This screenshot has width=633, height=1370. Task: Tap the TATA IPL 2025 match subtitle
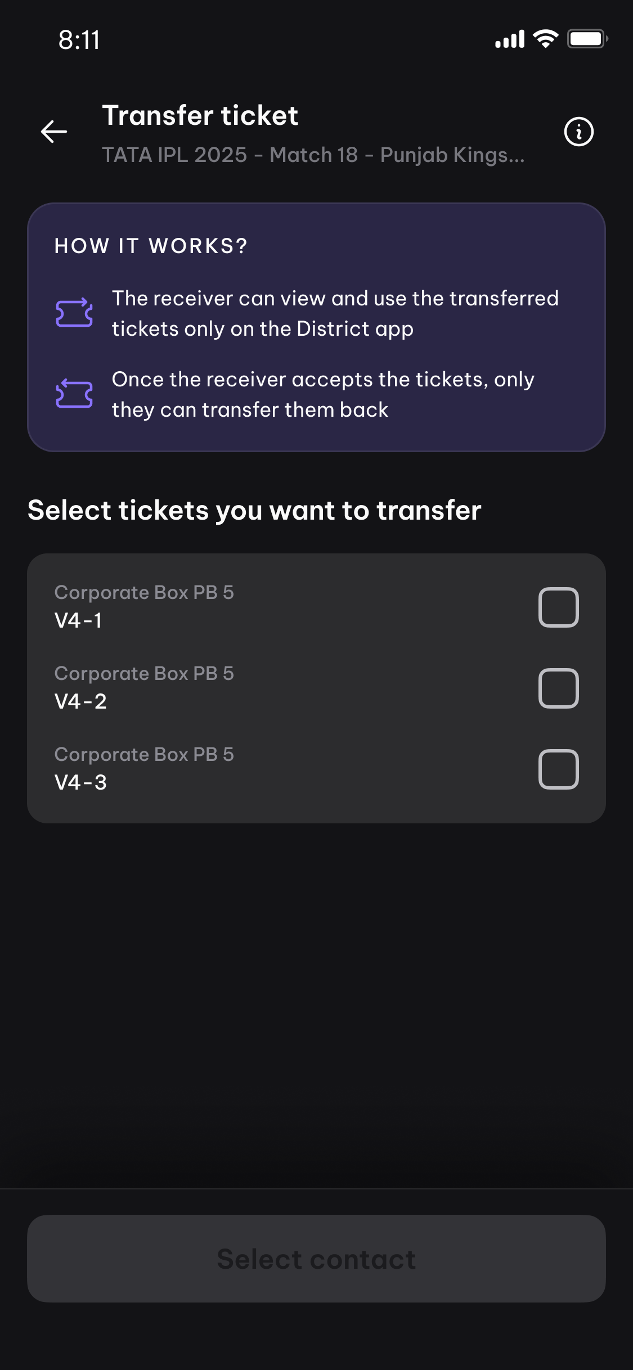pyautogui.click(x=313, y=155)
